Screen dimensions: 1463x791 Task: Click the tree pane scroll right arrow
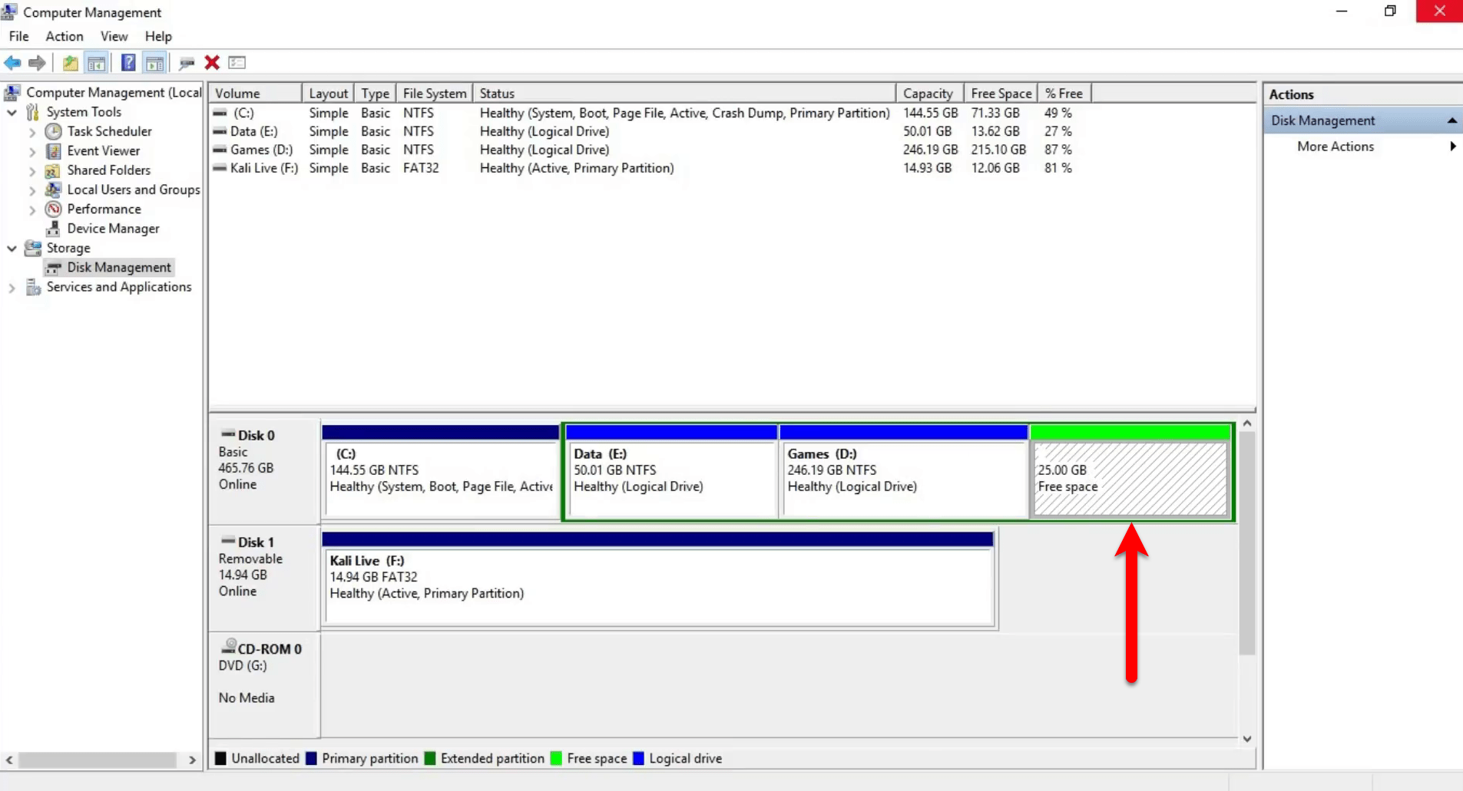tap(192, 760)
